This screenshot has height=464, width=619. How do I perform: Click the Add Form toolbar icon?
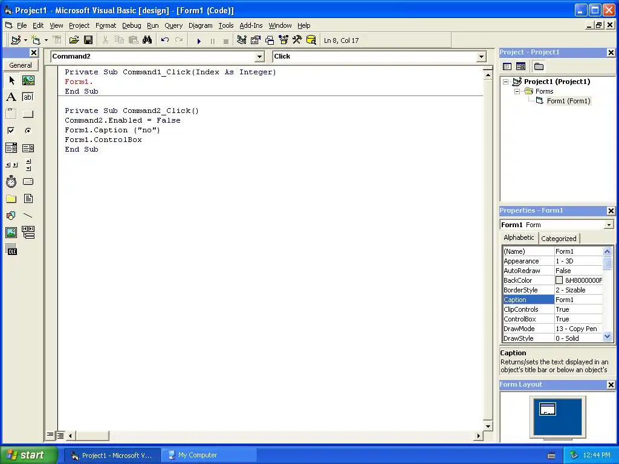coord(36,40)
